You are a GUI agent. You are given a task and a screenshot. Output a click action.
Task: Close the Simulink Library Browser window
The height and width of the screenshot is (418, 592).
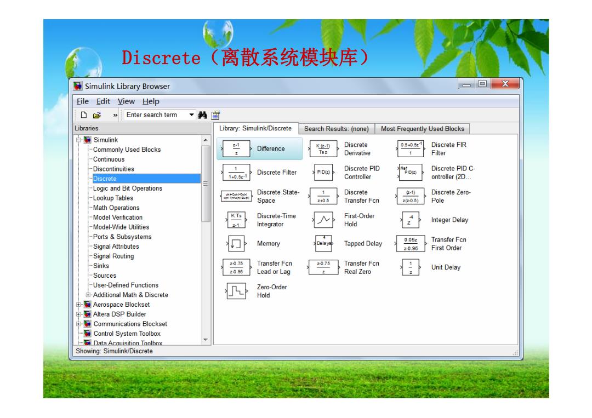click(x=505, y=84)
